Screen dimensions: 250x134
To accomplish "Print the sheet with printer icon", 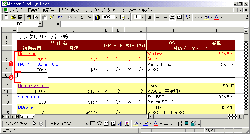I will click(x=29, y=17).
